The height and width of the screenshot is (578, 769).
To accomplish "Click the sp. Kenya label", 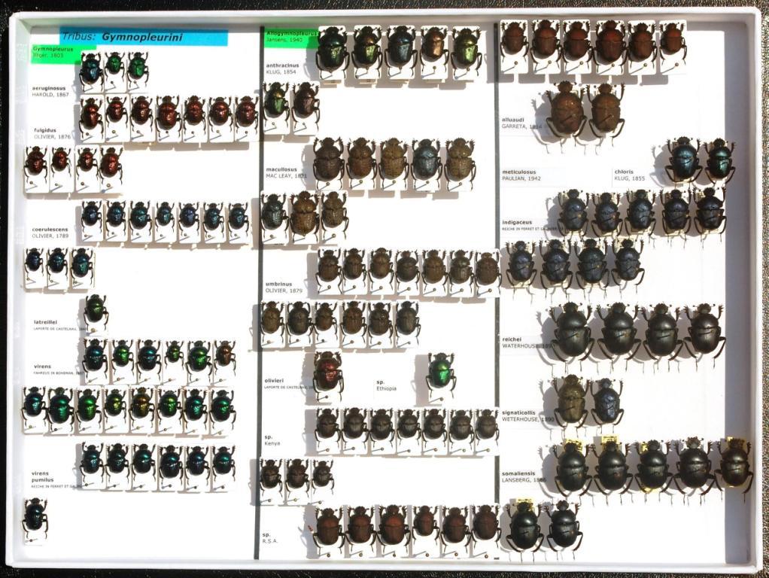I will point(272,440).
